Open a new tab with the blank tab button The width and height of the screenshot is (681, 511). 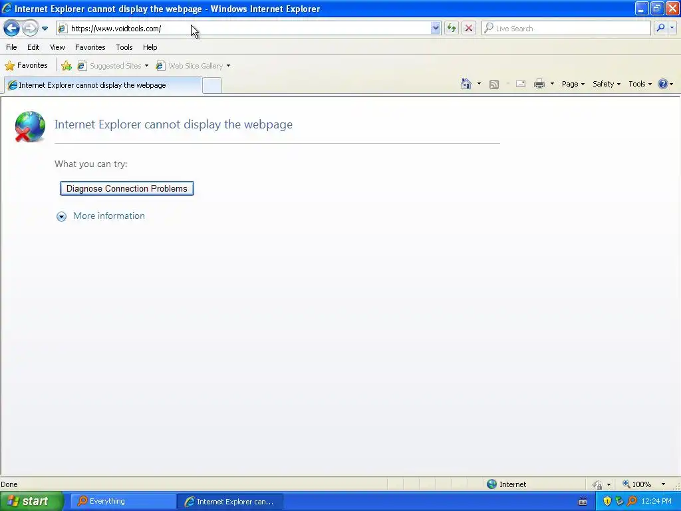tap(212, 86)
